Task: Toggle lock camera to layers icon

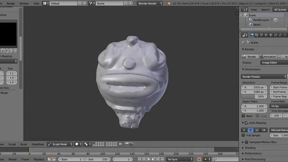Action: tap(121, 144)
